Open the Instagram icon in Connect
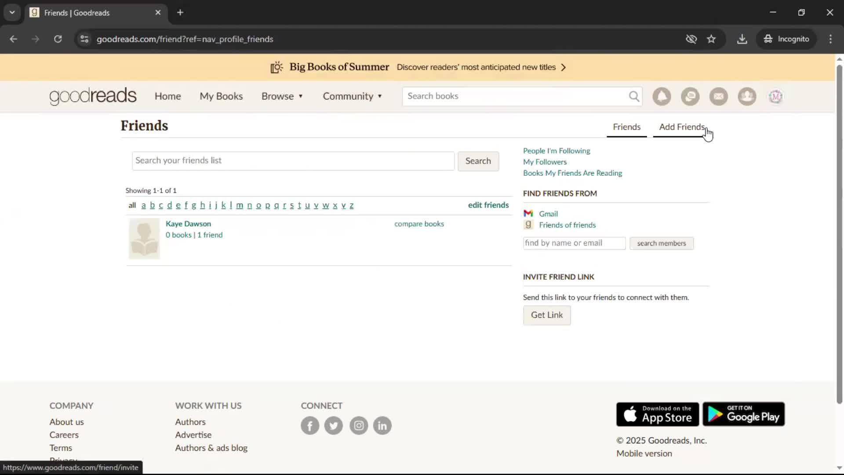 point(359,425)
